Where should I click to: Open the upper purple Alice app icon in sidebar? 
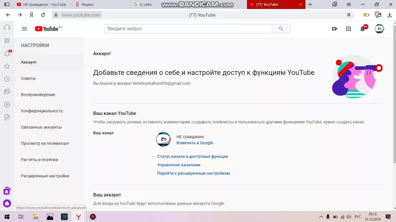tap(7, 191)
